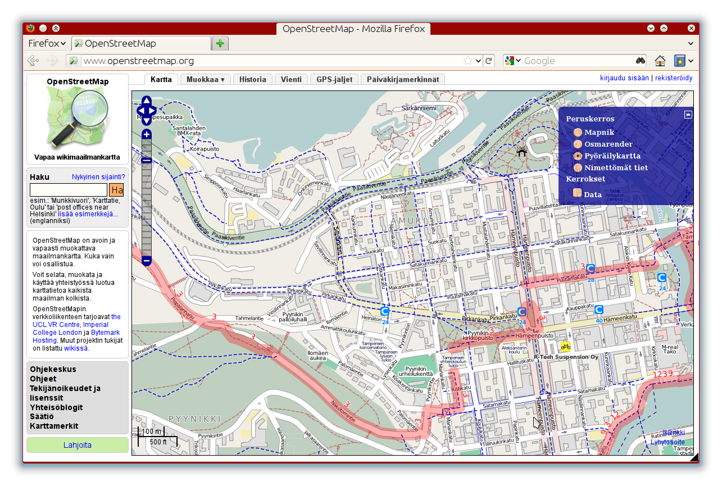Click the orange Hae search button
Viewport: 722px width, 486px height.
(116, 190)
